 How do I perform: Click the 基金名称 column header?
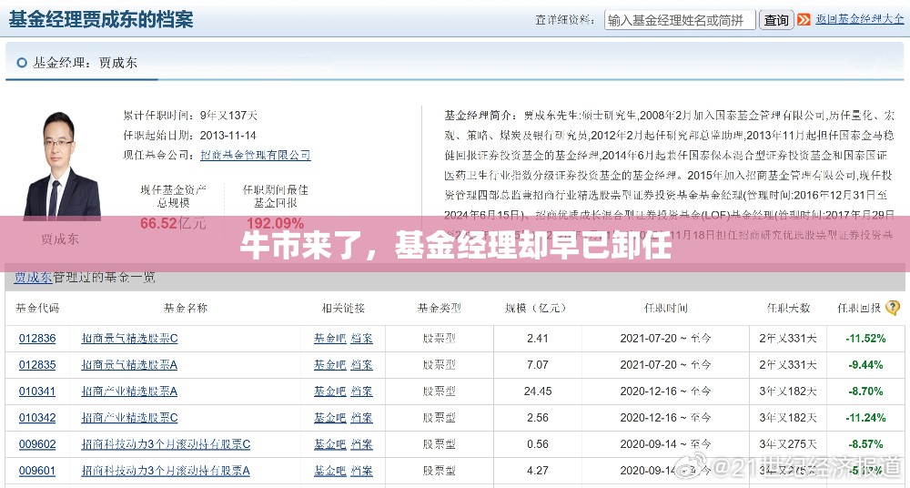186,308
